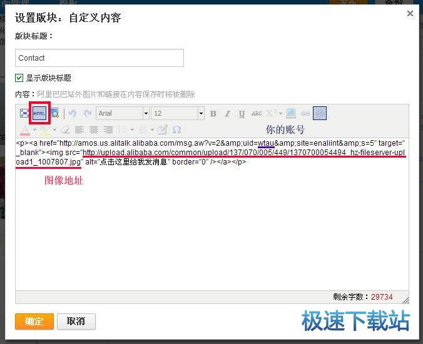Screen dimensions: 423x344
Task: Click into the HTML code editing area
Action: click(x=211, y=215)
